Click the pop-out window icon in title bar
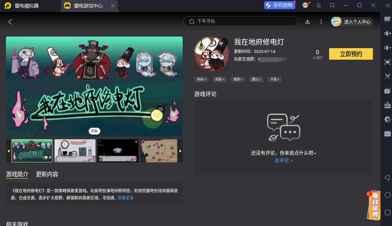Image resolution: width=392 pixels, height=226 pixels. pyautogui.click(x=332, y=5)
